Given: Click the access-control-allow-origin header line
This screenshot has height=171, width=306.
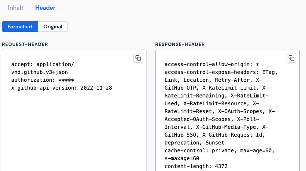Looking at the screenshot, I should click(209, 64).
